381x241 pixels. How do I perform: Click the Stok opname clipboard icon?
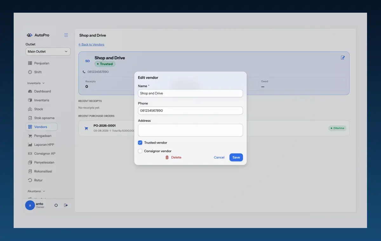click(30, 118)
